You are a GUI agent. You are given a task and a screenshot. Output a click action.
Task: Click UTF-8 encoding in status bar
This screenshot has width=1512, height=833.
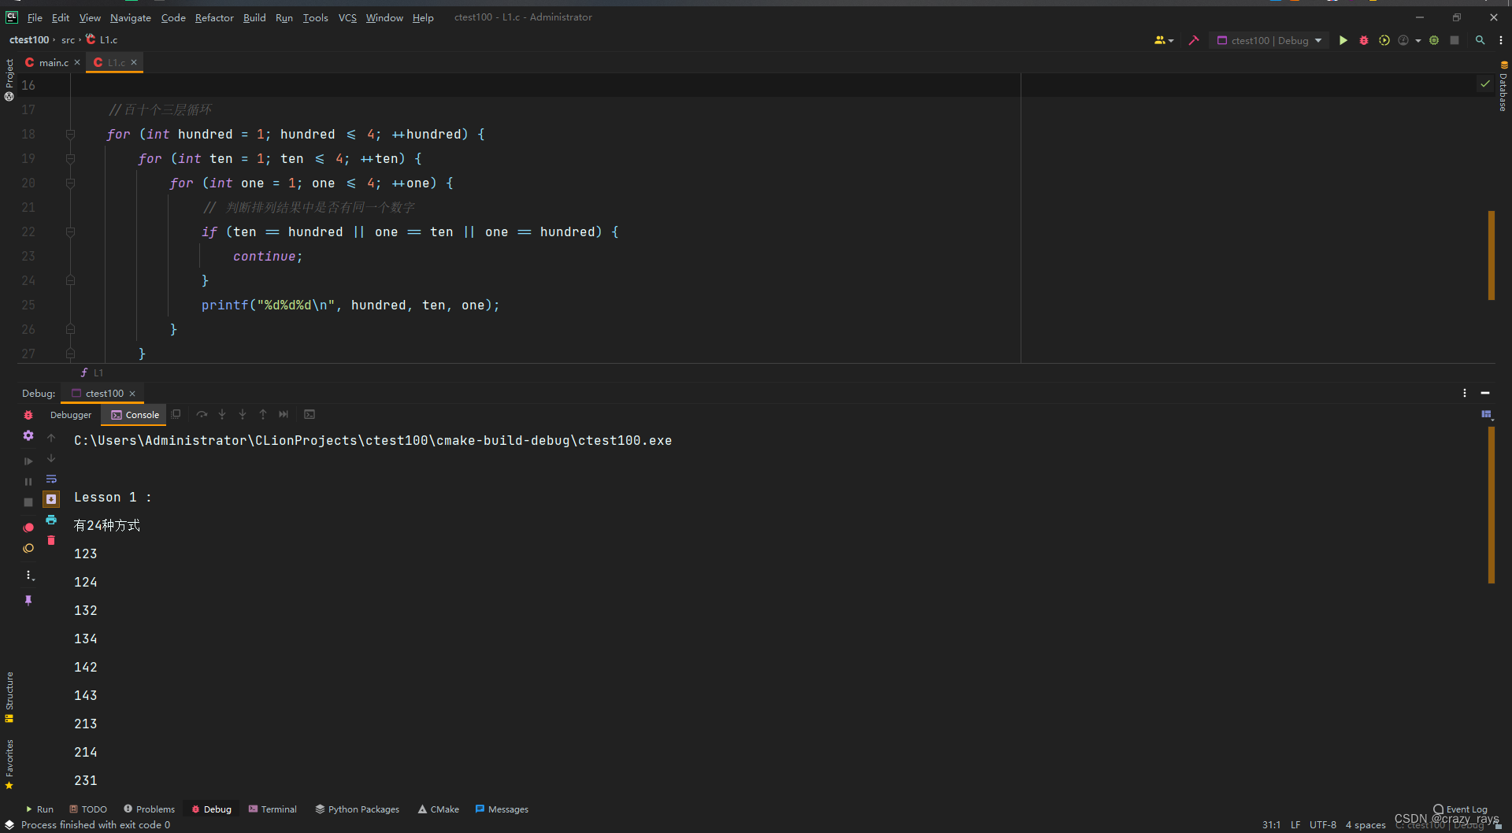(x=1323, y=825)
